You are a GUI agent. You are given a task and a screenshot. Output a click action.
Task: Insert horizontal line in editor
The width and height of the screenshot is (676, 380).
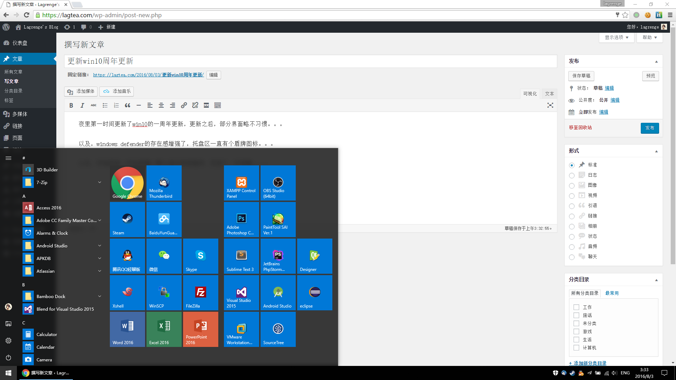point(139,105)
